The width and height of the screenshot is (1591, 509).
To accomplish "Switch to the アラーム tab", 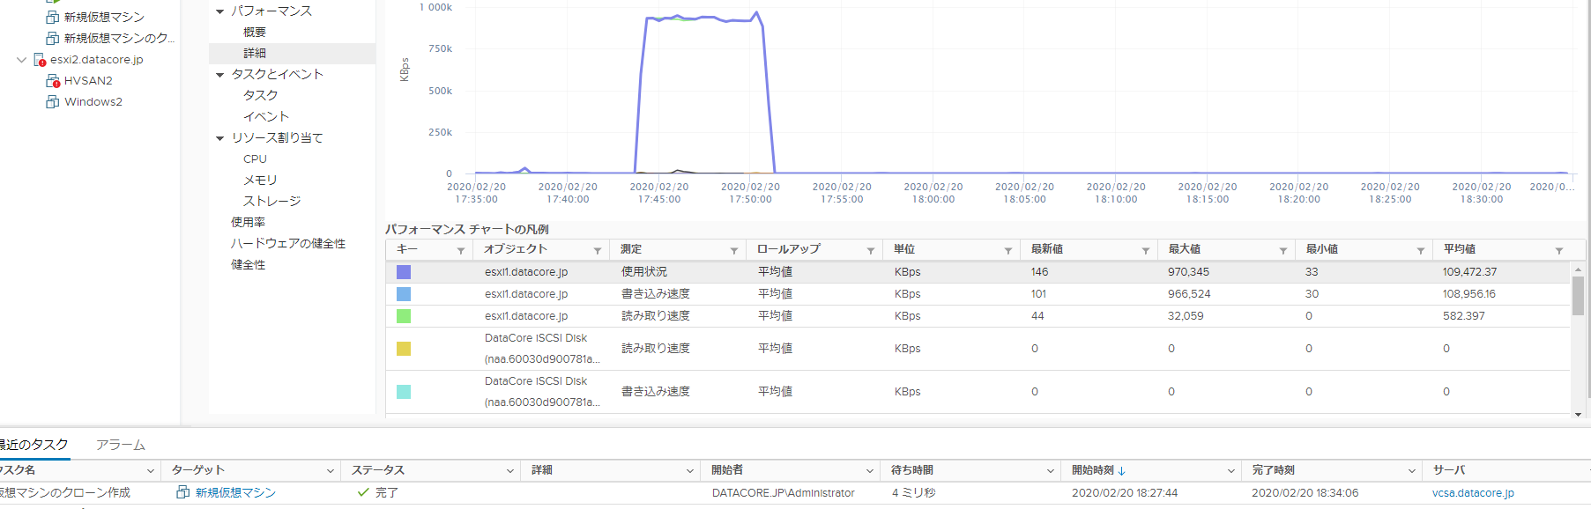I will click(120, 445).
